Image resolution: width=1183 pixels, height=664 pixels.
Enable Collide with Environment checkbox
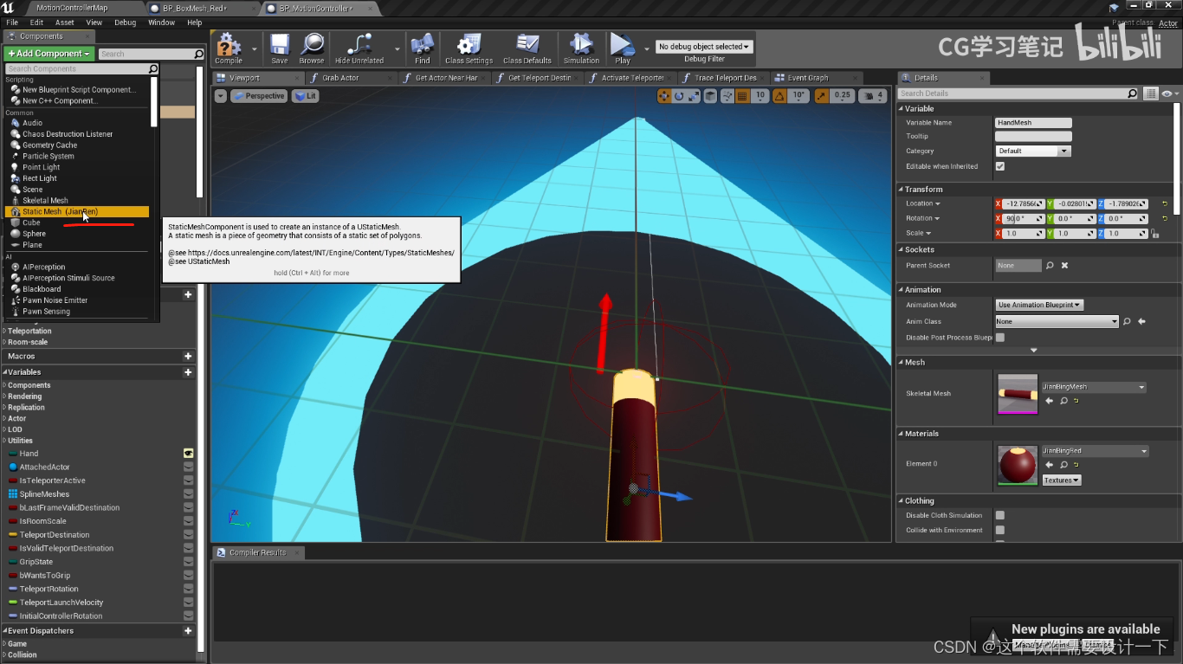click(1000, 530)
